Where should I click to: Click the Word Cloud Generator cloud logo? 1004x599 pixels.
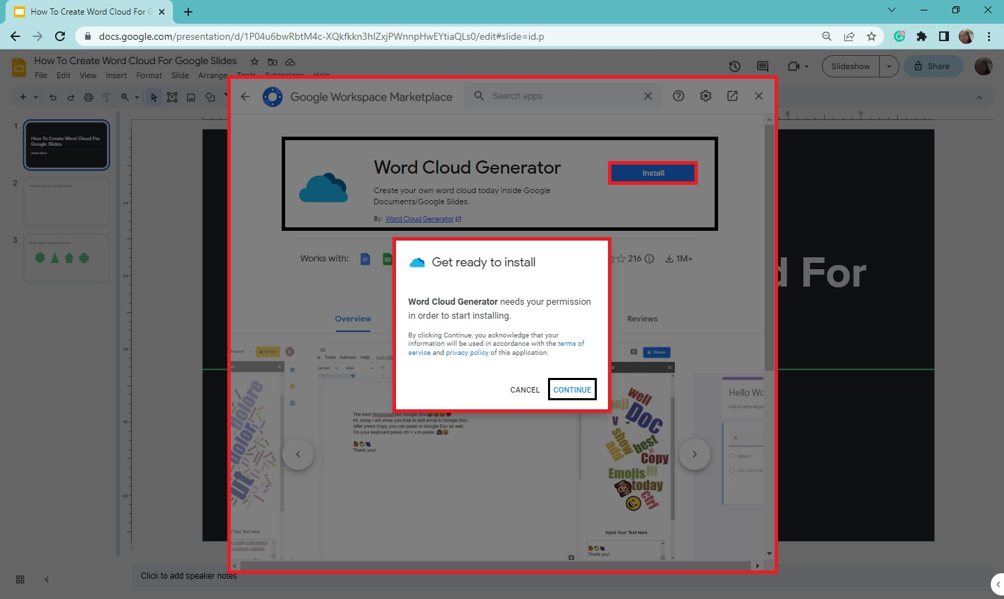tap(324, 188)
